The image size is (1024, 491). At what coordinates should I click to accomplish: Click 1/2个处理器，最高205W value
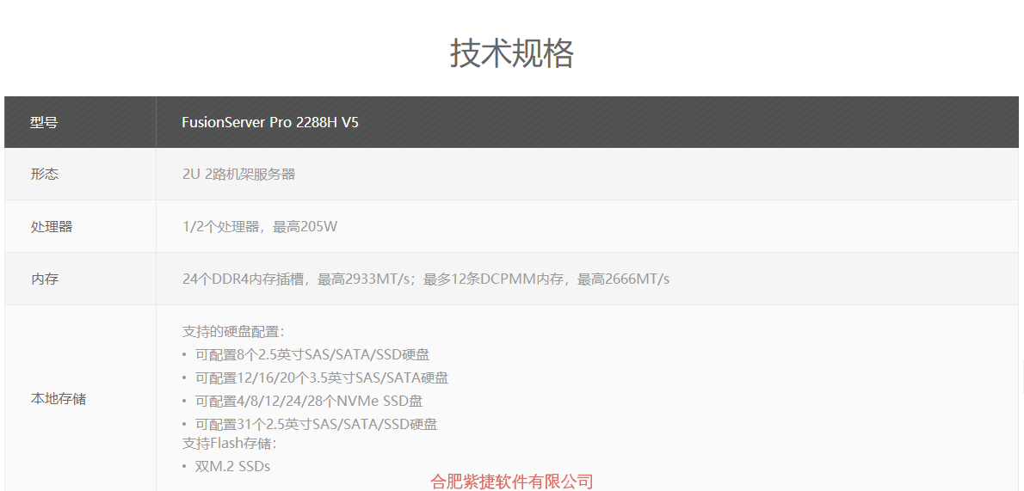click(x=260, y=226)
